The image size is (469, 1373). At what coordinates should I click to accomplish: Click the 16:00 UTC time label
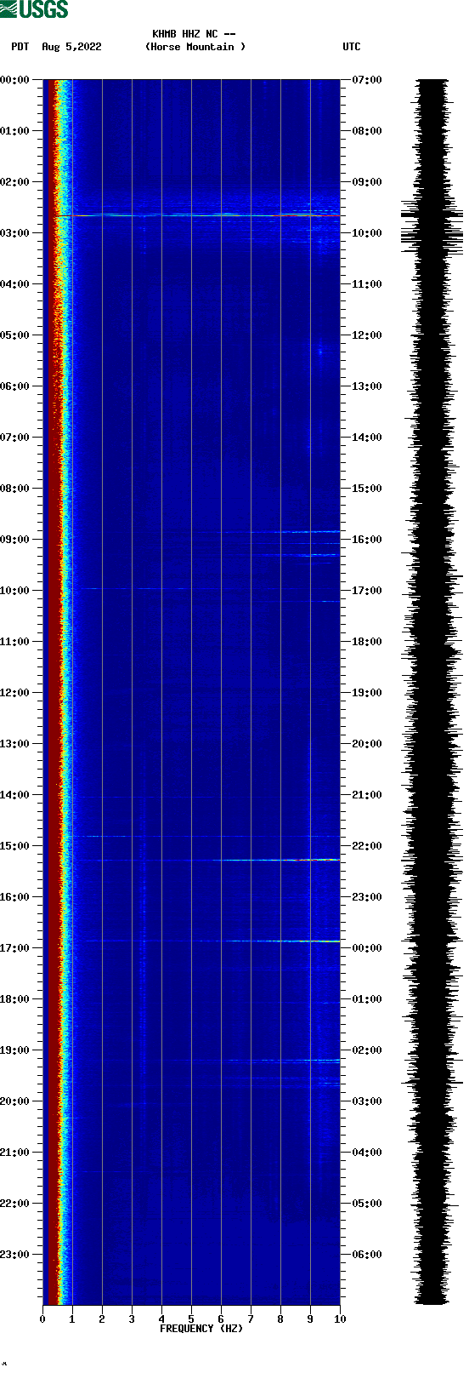(367, 540)
